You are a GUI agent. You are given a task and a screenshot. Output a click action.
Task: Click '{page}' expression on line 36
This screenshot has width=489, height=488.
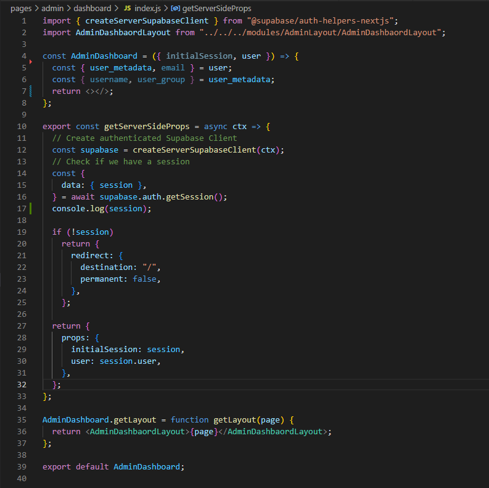click(x=203, y=432)
